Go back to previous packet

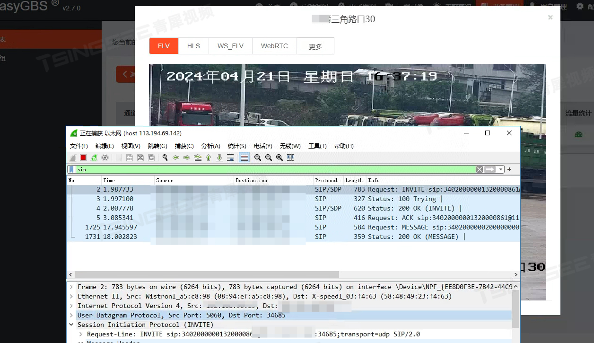pyautogui.click(x=176, y=158)
